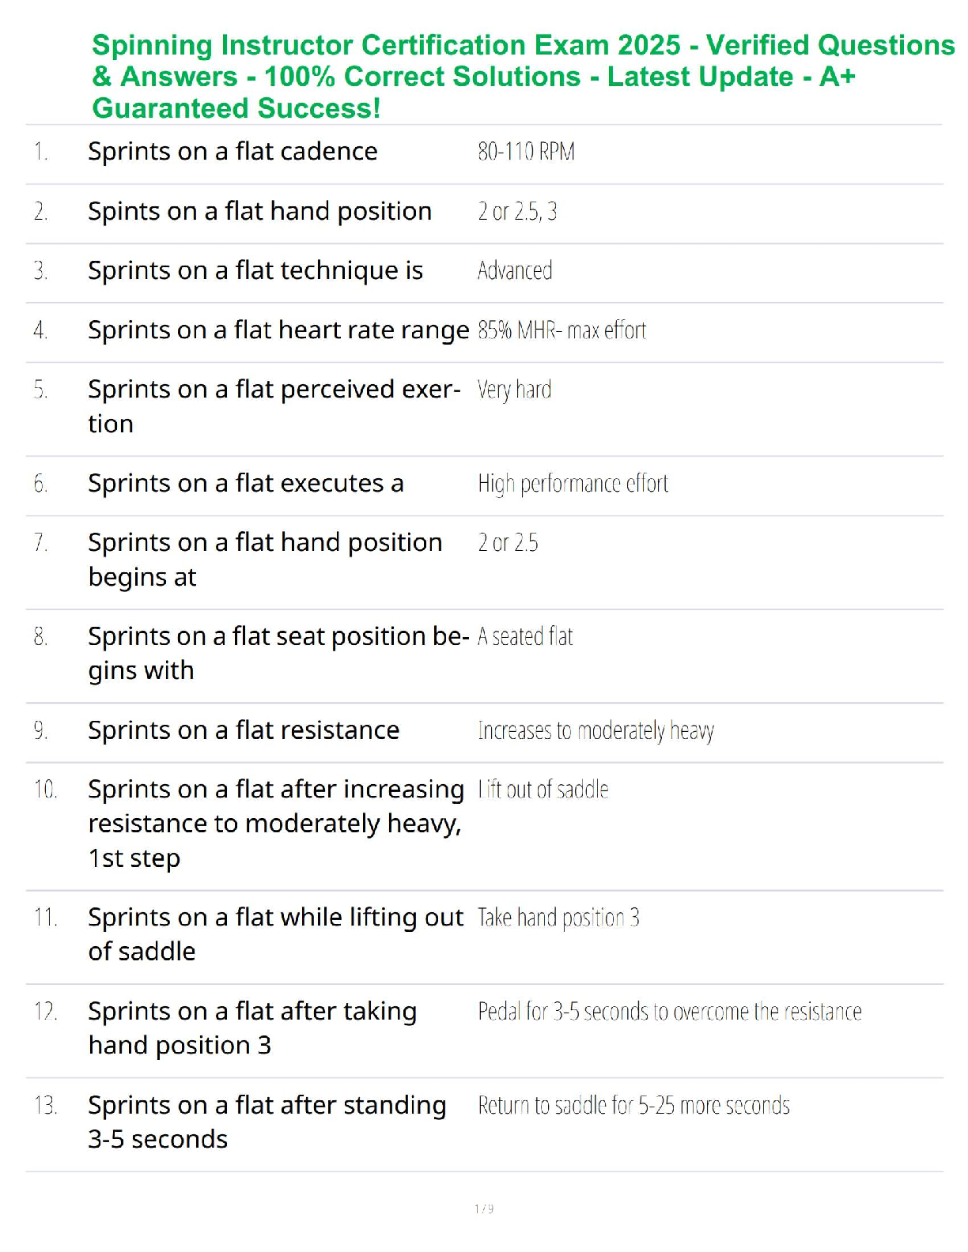Click the 'Return to saddle for 5-25 more seconds' answer

tap(633, 1105)
